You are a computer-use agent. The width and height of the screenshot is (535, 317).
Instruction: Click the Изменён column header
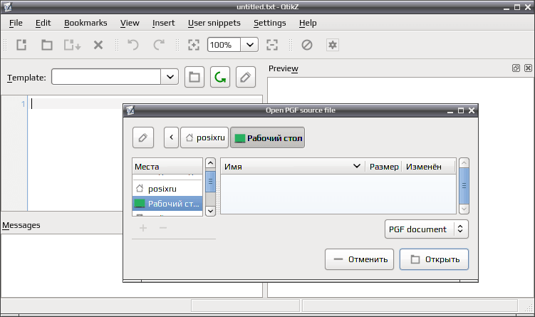coord(429,167)
